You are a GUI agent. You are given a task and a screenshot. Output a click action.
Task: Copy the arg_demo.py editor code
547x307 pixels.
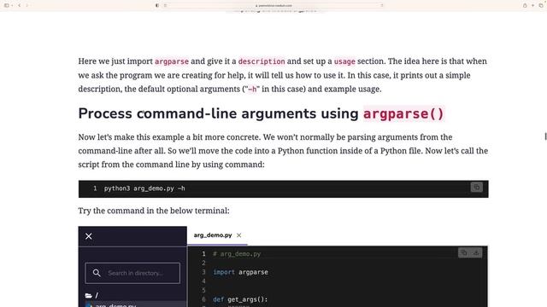point(463,252)
